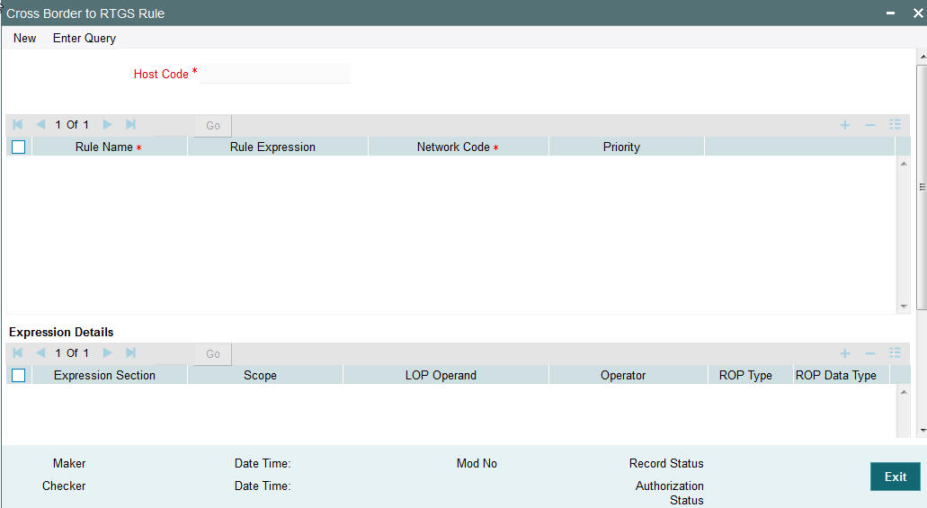Go to next page in rules grid
The height and width of the screenshot is (508, 927).
tap(107, 124)
